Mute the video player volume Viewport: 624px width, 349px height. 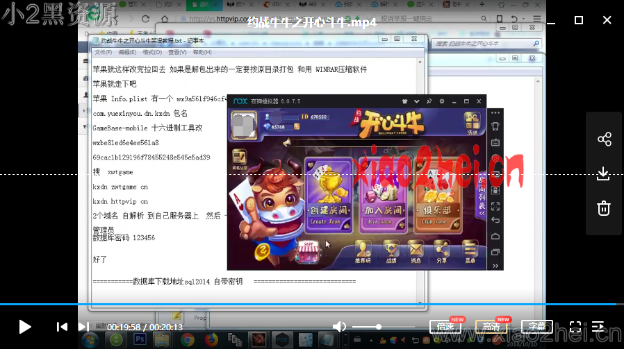coord(339,327)
